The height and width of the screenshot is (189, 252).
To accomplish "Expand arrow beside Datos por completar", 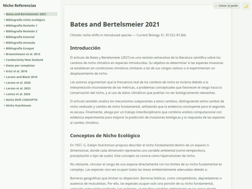I will [x=4, y=66].
